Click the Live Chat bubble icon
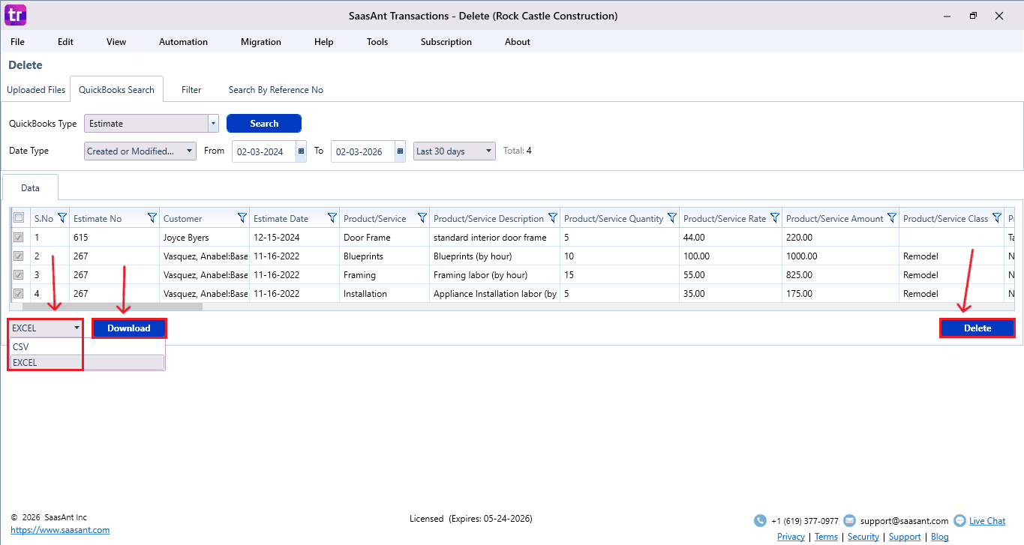Viewport: 1024px width, 545px height. 959,521
